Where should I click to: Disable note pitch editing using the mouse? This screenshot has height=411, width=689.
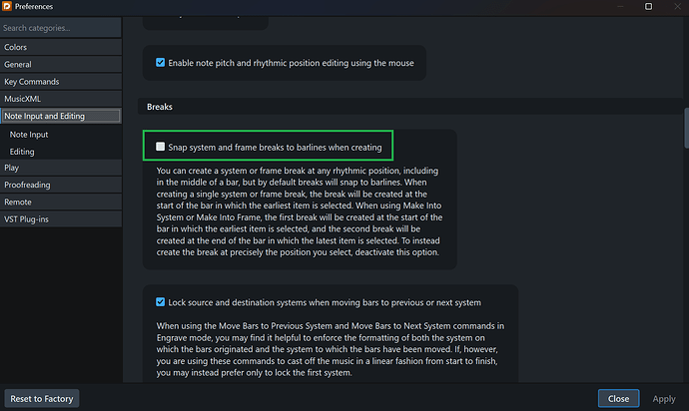click(161, 63)
